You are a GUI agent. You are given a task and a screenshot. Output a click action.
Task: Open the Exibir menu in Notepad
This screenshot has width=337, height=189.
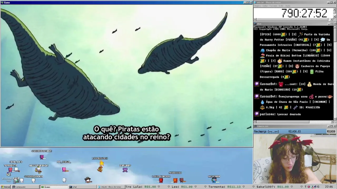point(281,6)
